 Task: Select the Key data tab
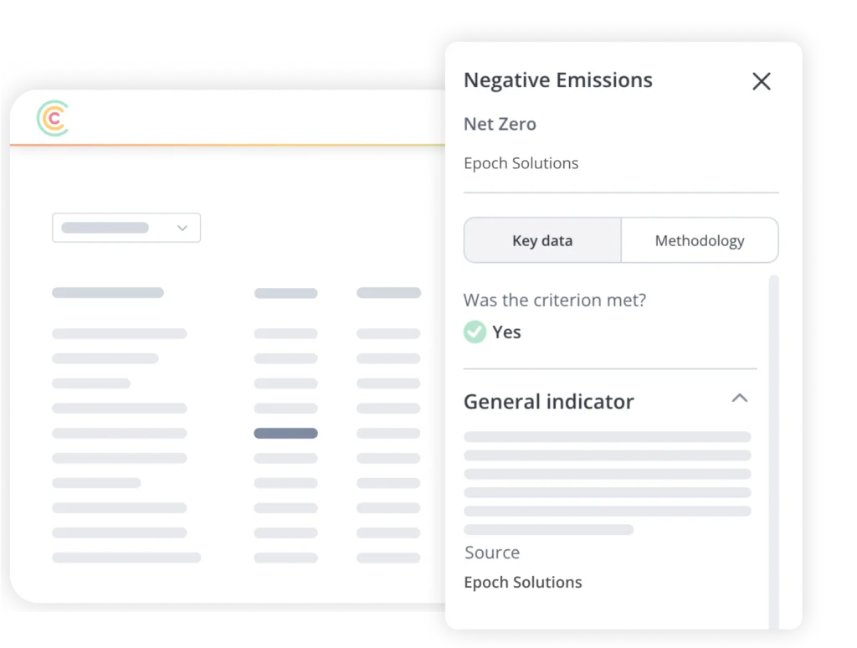[542, 241]
